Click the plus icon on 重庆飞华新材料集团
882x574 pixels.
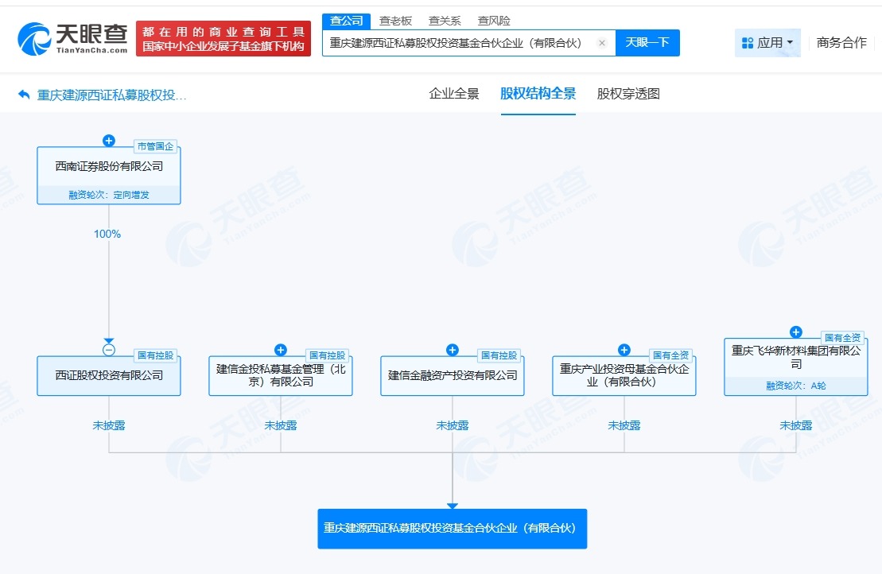click(x=795, y=332)
